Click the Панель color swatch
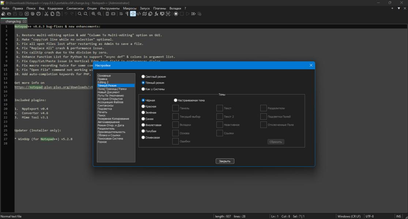Screen dimensions: 408x219 coord(175,108)
